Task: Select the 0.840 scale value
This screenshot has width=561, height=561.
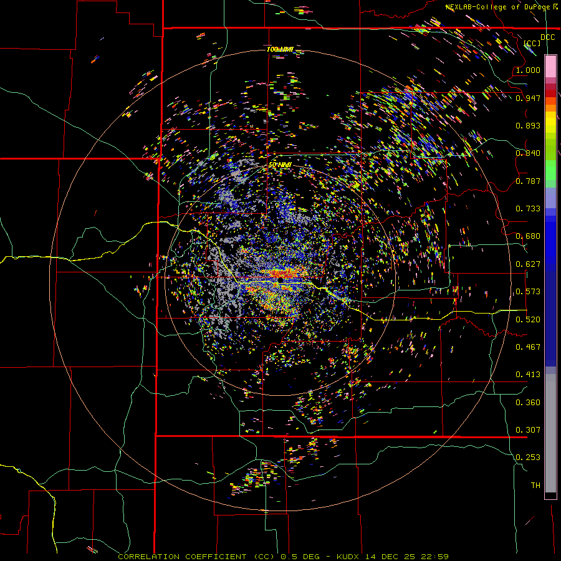Action: click(528, 153)
